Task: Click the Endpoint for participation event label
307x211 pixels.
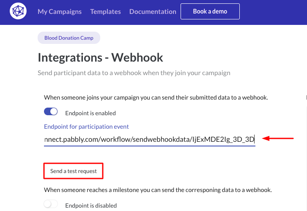Action: pyautogui.click(x=86, y=127)
